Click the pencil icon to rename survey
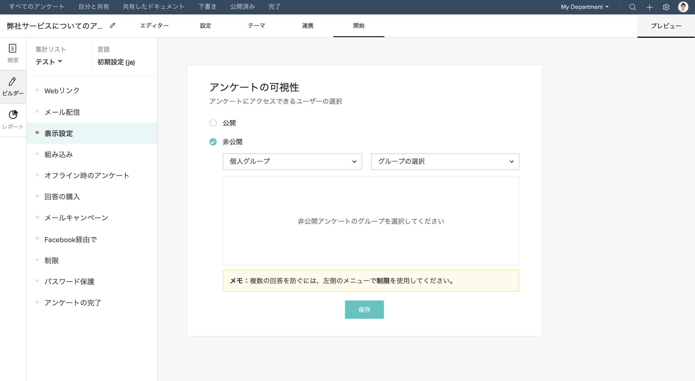 (x=112, y=26)
